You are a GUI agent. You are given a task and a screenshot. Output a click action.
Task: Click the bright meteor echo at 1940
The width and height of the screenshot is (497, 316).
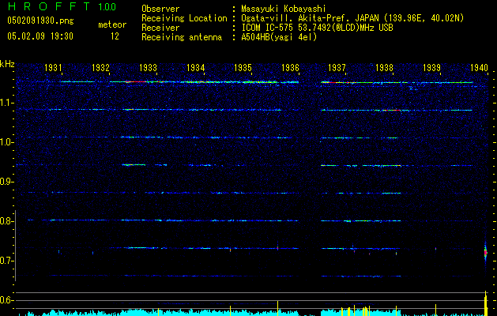click(485, 252)
